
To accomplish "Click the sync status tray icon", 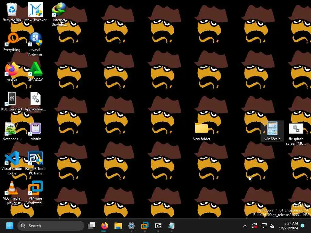I will pyautogui.click(x=255, y=226).
